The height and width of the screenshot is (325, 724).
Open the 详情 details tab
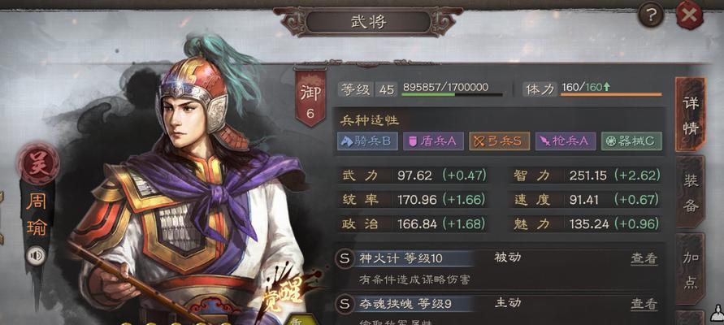click(x=691, y=115)
